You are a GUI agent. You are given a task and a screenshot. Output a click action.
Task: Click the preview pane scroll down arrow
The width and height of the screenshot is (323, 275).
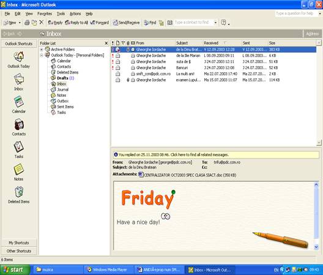316,247
